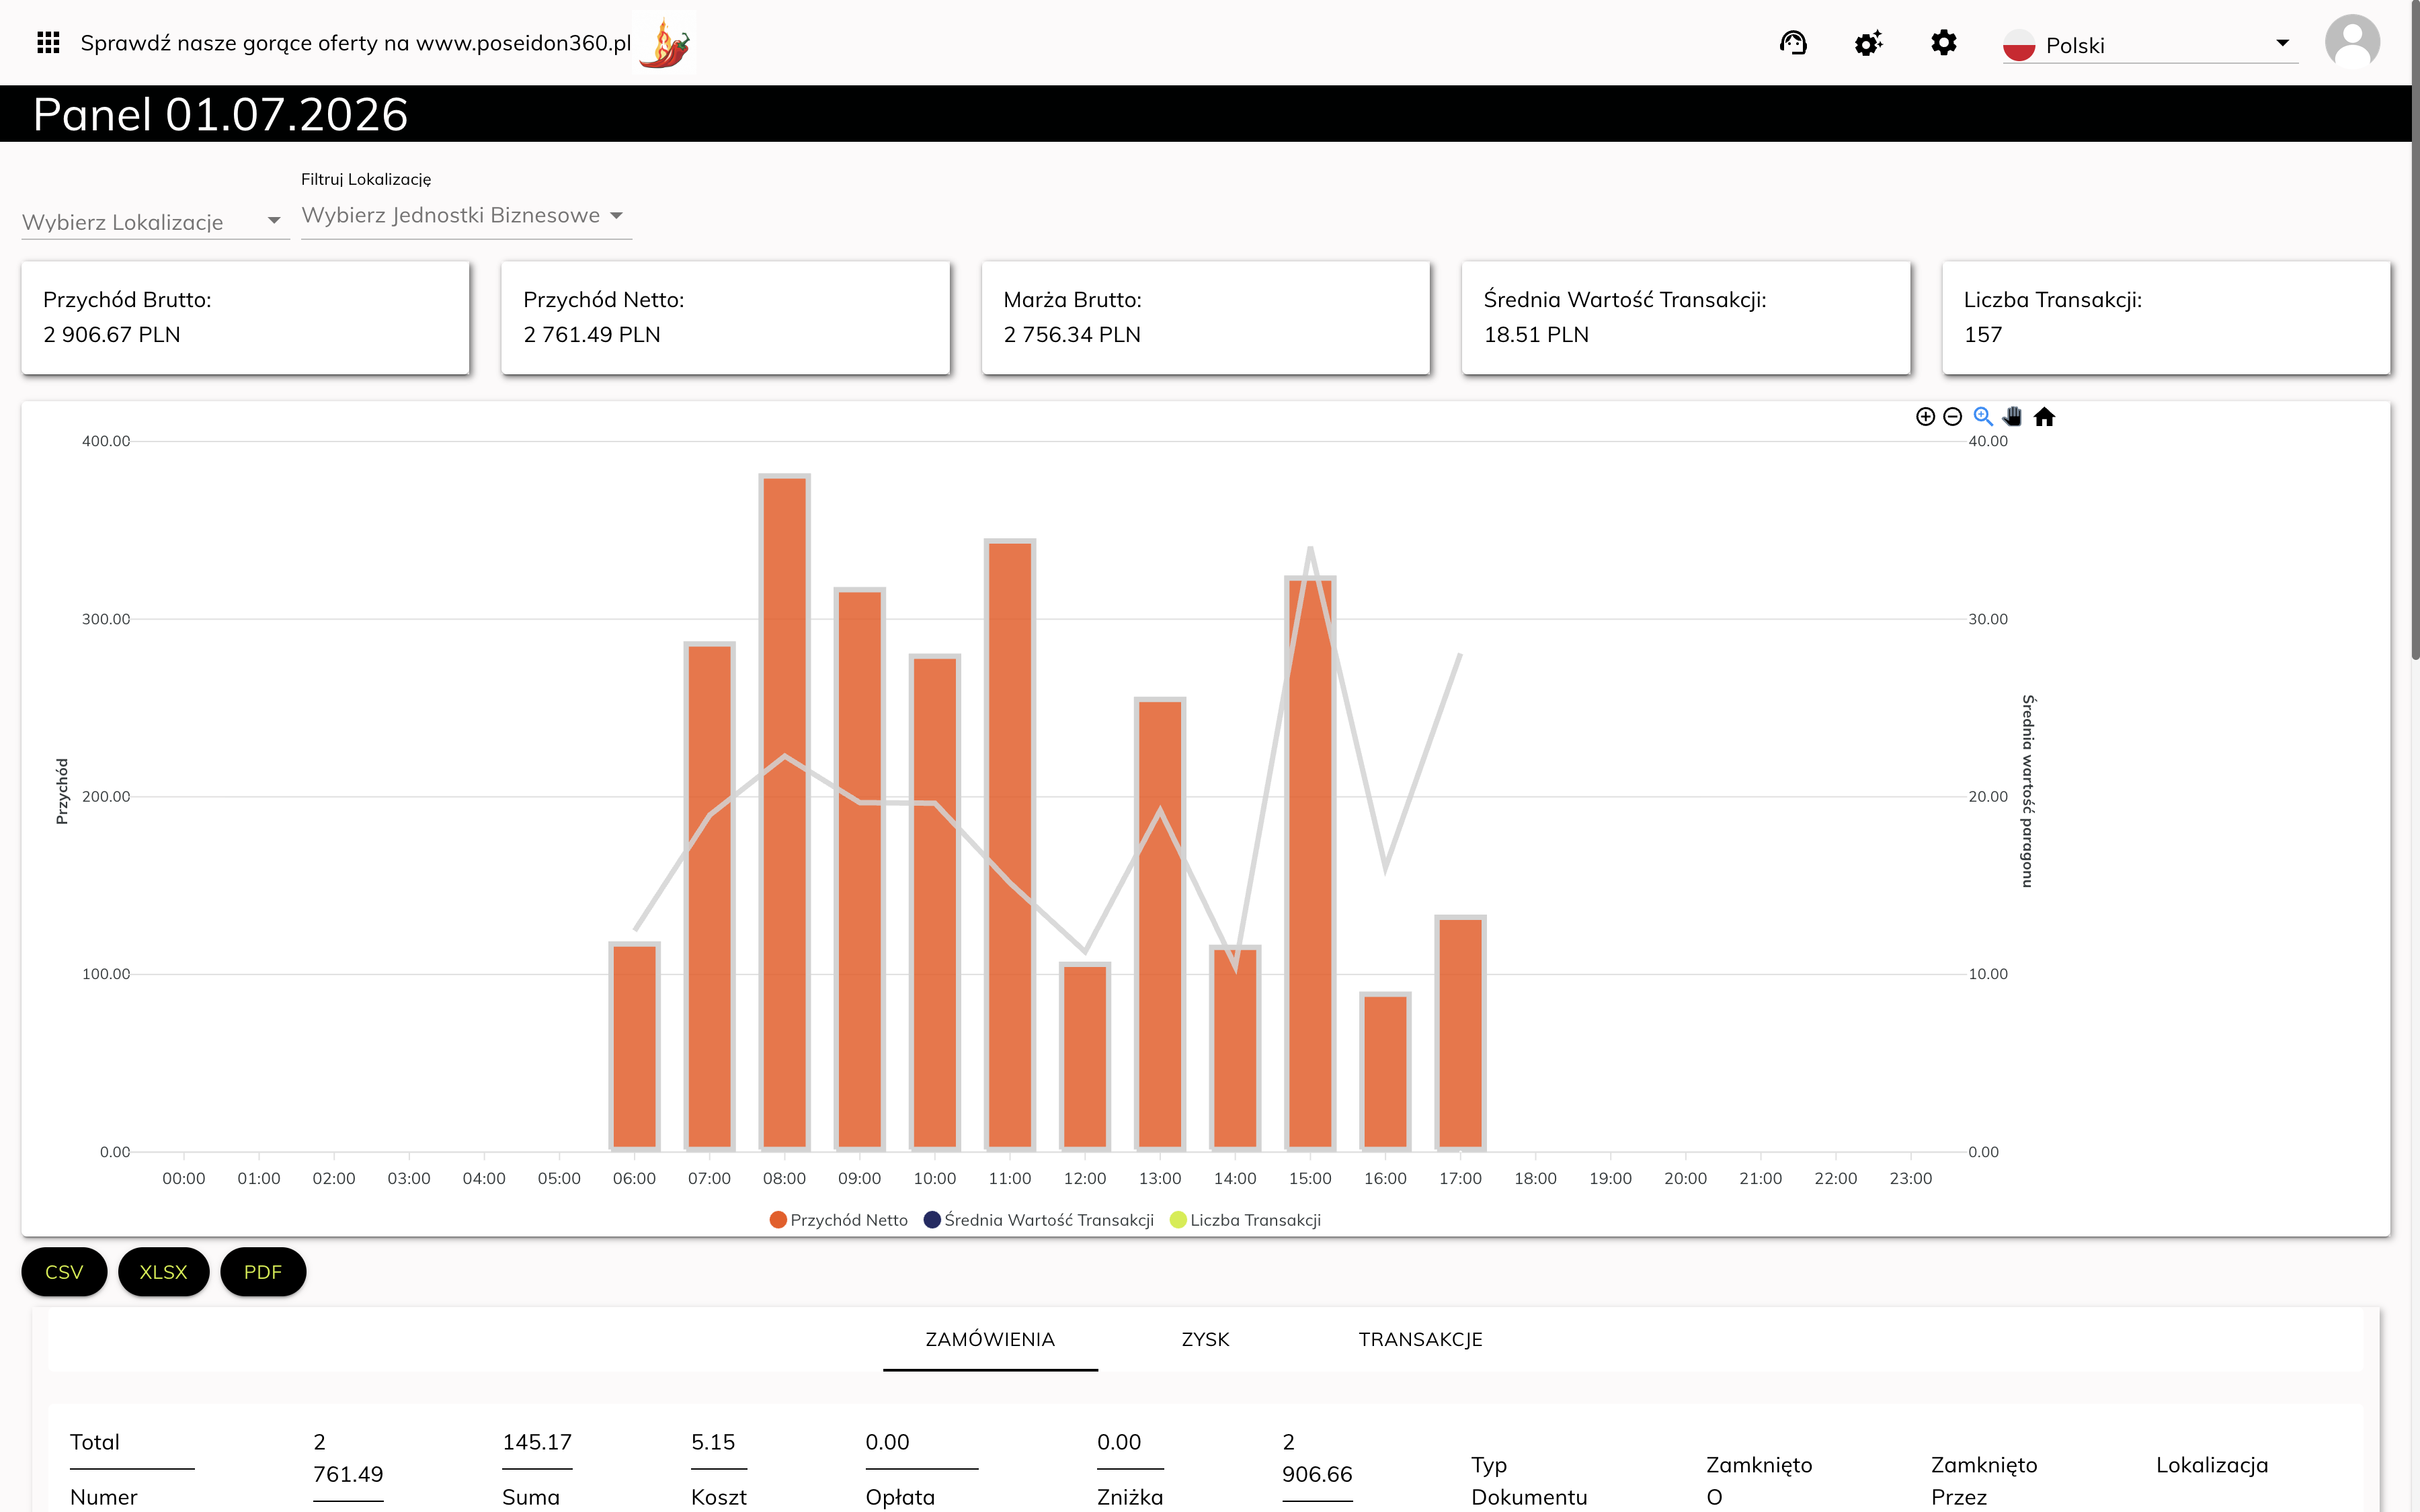
Task: Sort by the Suma column header
Action: point(530,1497)
